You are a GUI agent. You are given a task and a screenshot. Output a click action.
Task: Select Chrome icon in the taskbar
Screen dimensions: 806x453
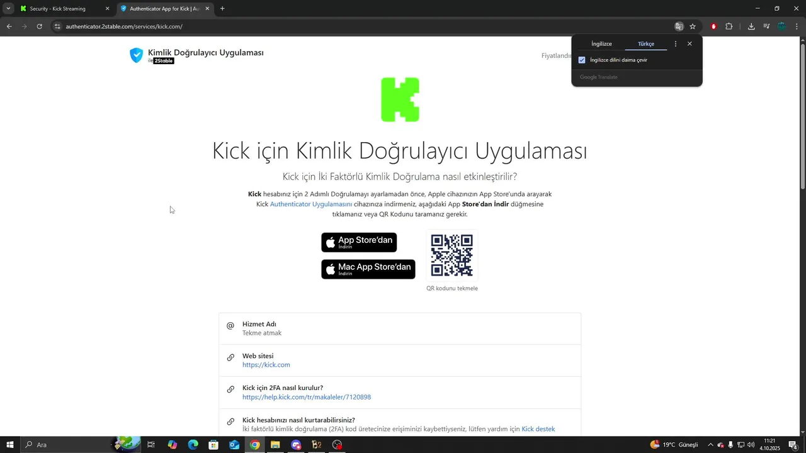(254, 445)
